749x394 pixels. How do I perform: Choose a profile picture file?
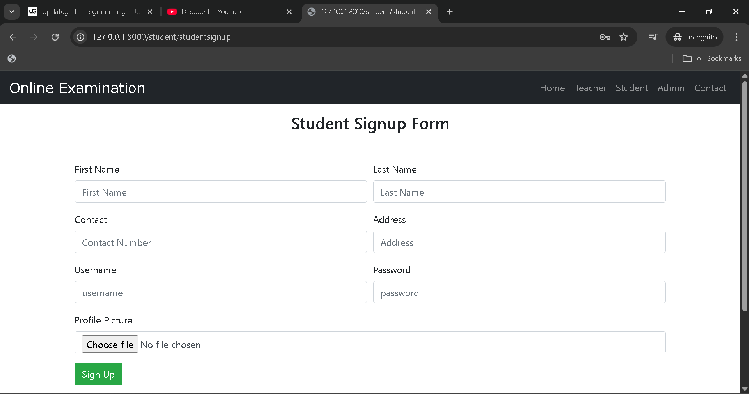click(110, 344)
